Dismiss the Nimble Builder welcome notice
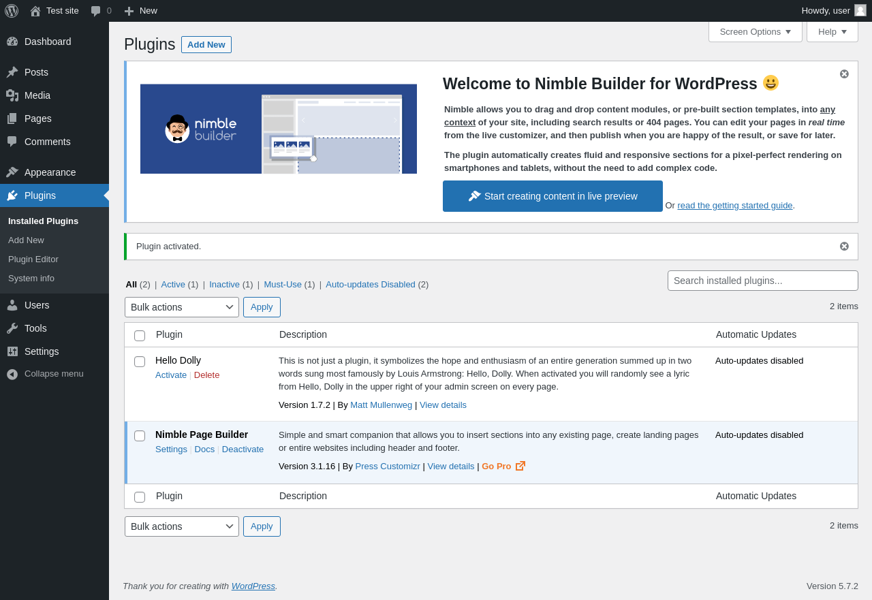 (844, 74)
